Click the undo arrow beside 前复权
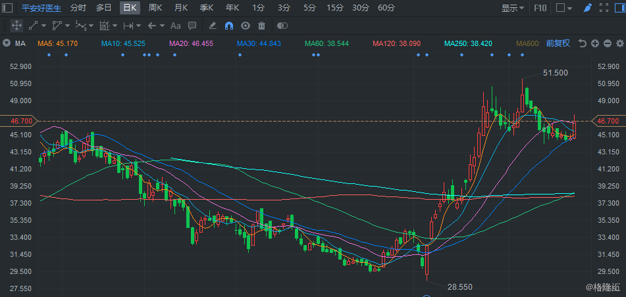The image size is (626, 297). tap(583, 43)
